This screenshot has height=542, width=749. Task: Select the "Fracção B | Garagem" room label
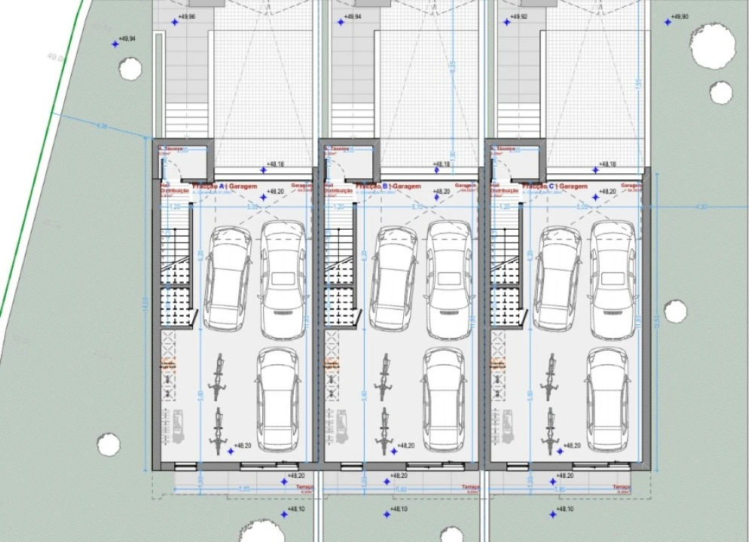click(x=388, y=186)
